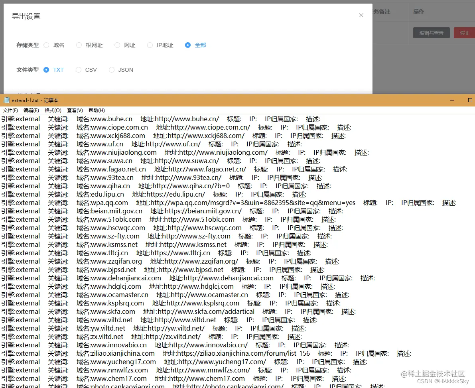Click the text 域名:www.suwa.cn
This screenshot has width=475, height=388.
(x=104, y=161)
